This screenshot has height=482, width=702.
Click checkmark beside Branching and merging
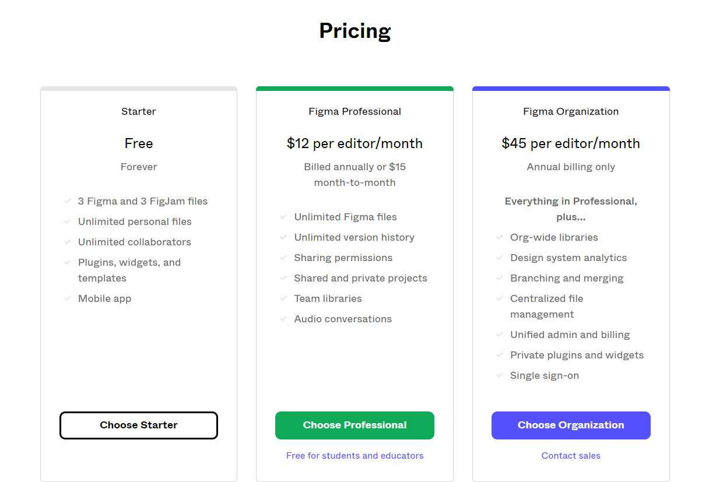click(500, 278)
